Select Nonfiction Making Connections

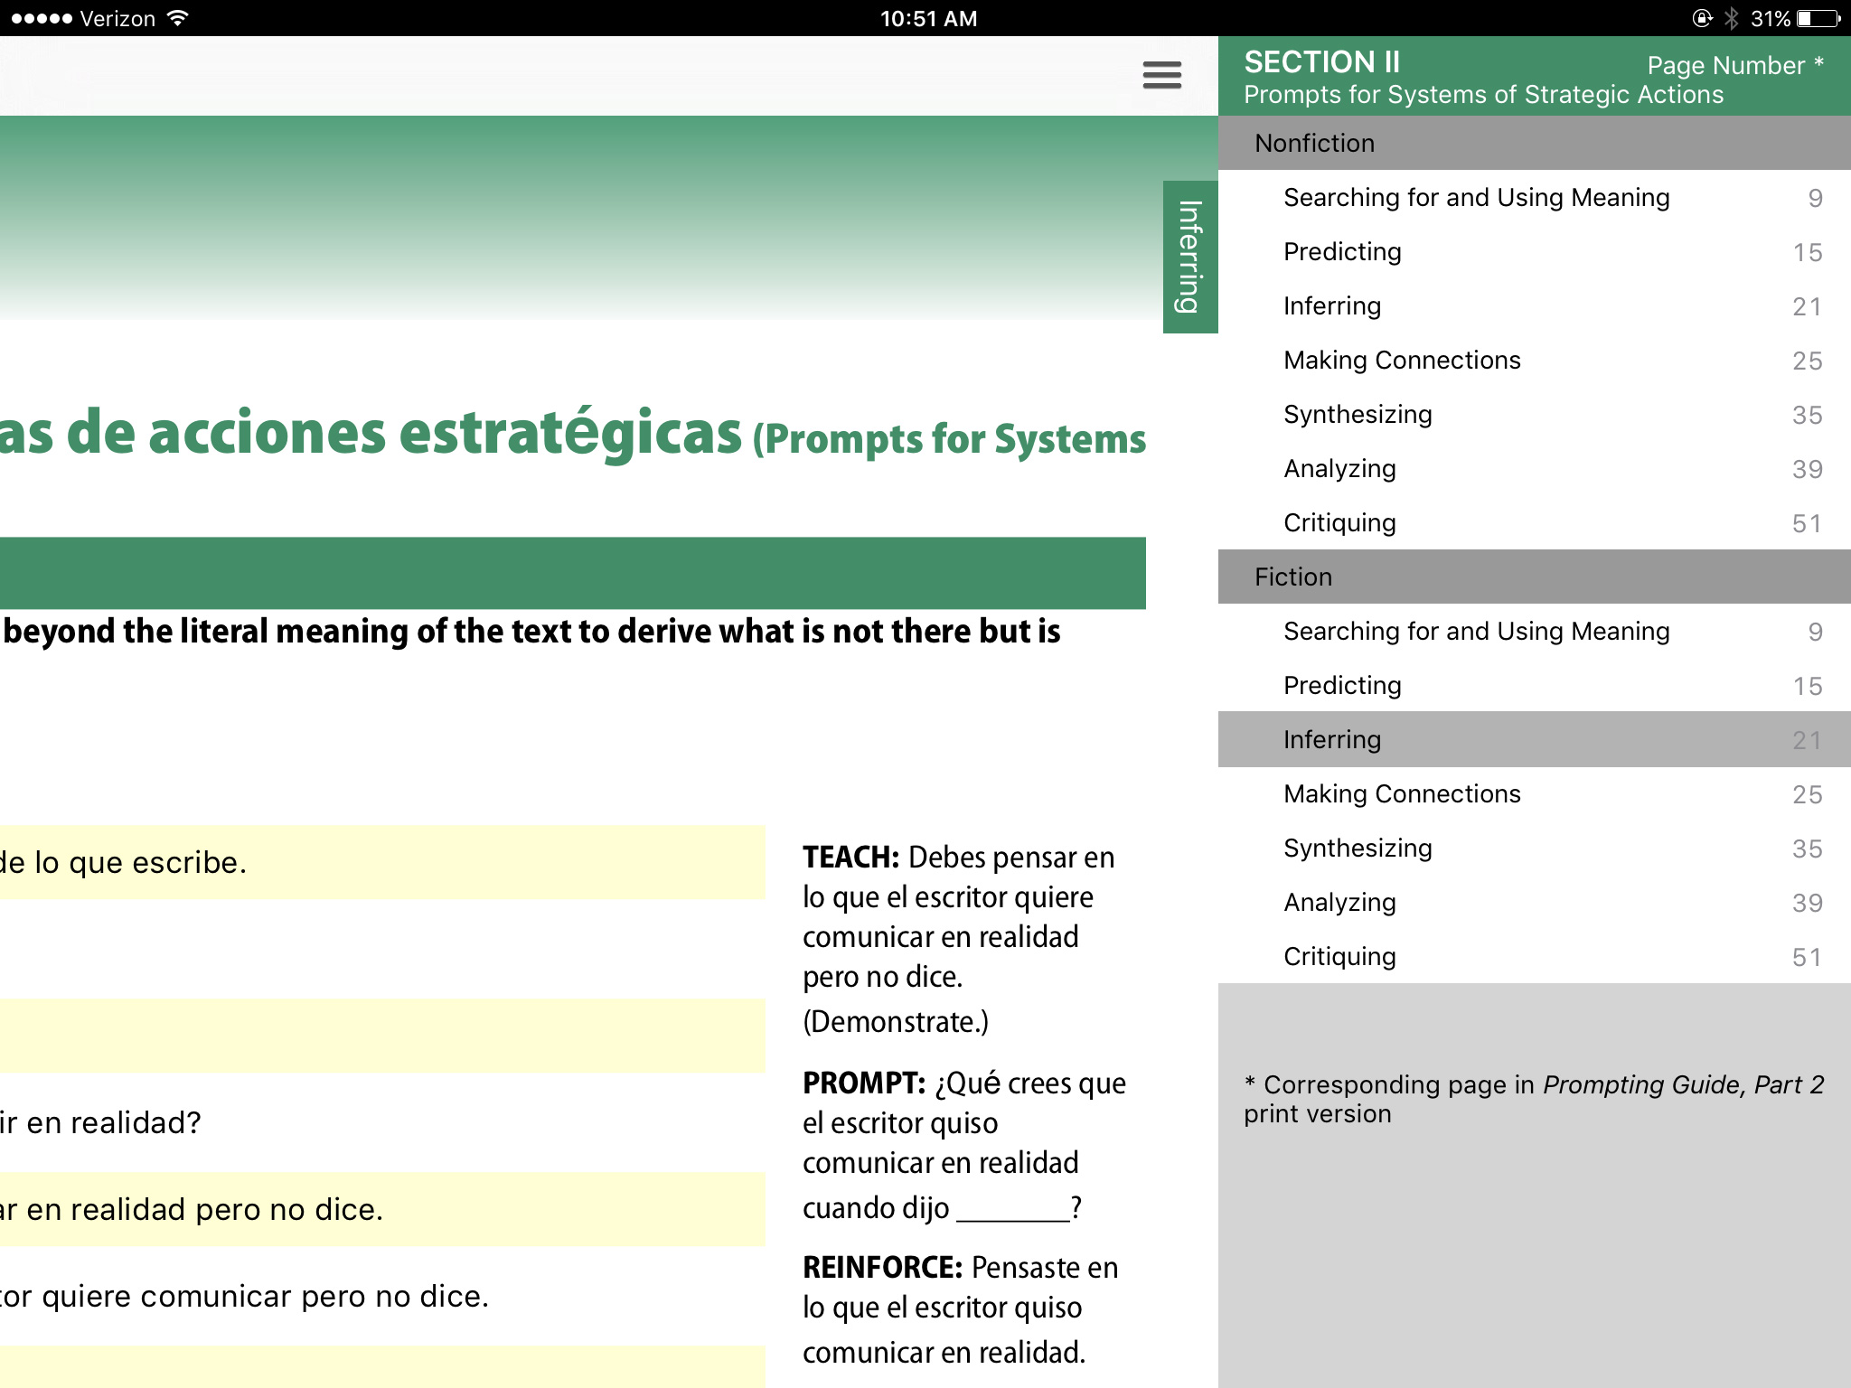[1402, 360]
